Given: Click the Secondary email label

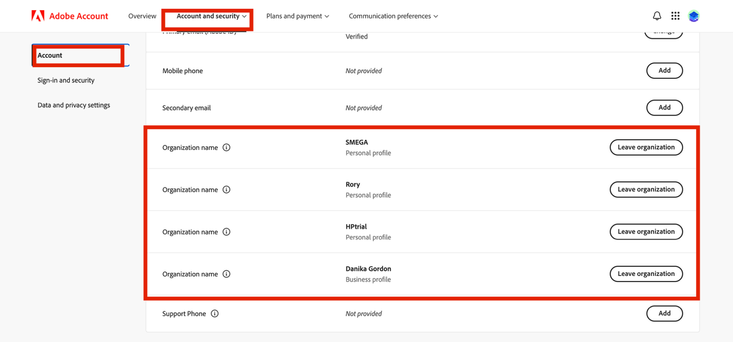Looking at the screenshot, I should pos(187,108).
